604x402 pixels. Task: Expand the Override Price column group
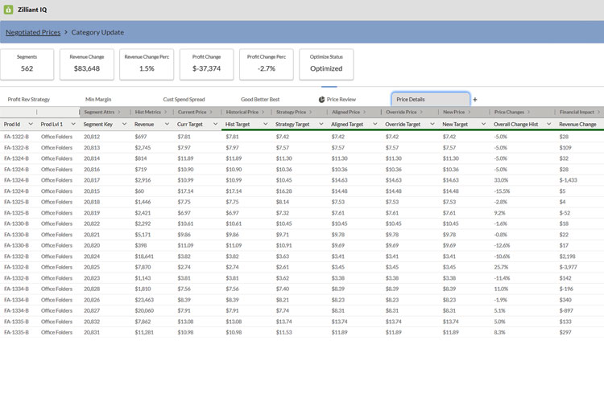tap(421, 112)
